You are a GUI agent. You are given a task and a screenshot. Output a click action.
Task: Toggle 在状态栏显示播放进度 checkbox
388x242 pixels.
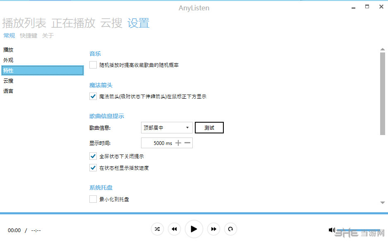(x=93, y=168)
